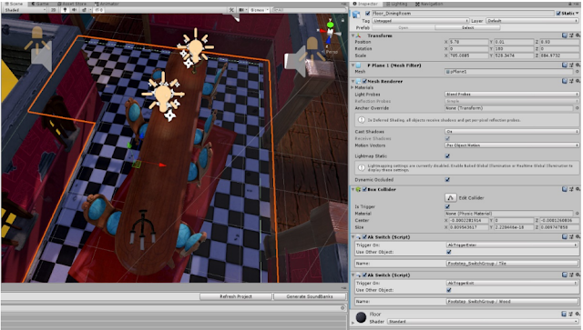Toggle scene lighting lightbulb icon
The height and width of the screenshot is (330, 583).
(x=65, y=10)
